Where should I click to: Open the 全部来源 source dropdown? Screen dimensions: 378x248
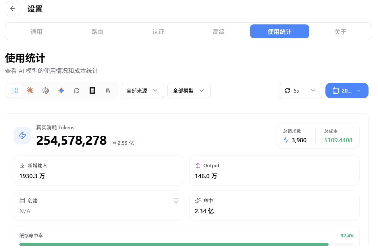tap(142, 91)
